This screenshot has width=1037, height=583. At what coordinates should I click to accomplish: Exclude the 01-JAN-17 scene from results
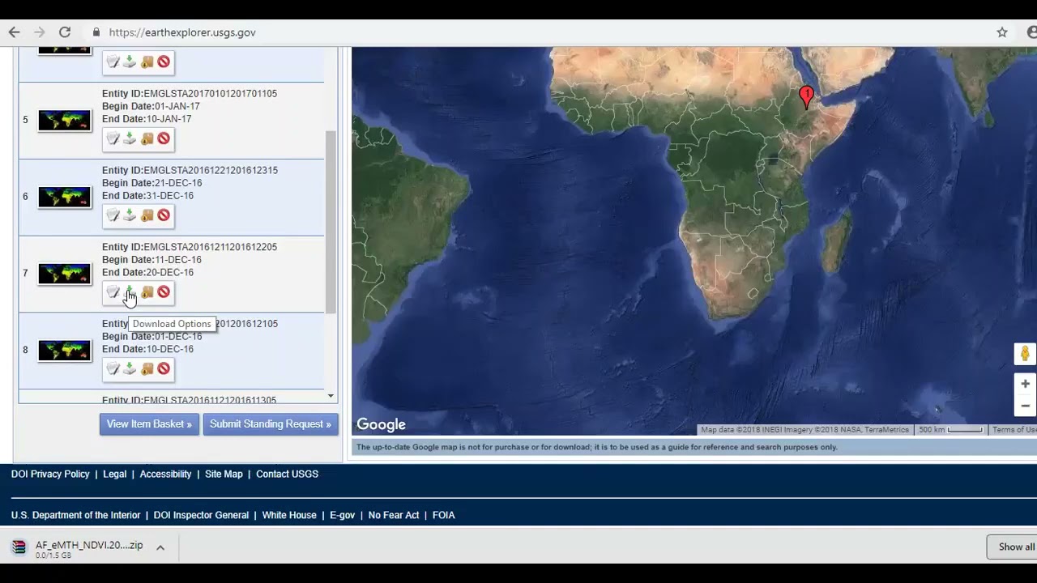164,138
